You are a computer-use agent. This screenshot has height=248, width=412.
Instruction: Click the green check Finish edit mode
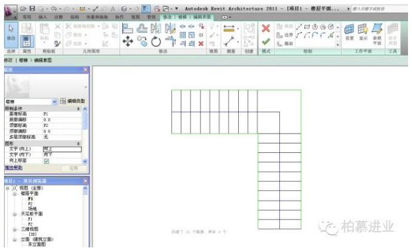pos(266,41)
